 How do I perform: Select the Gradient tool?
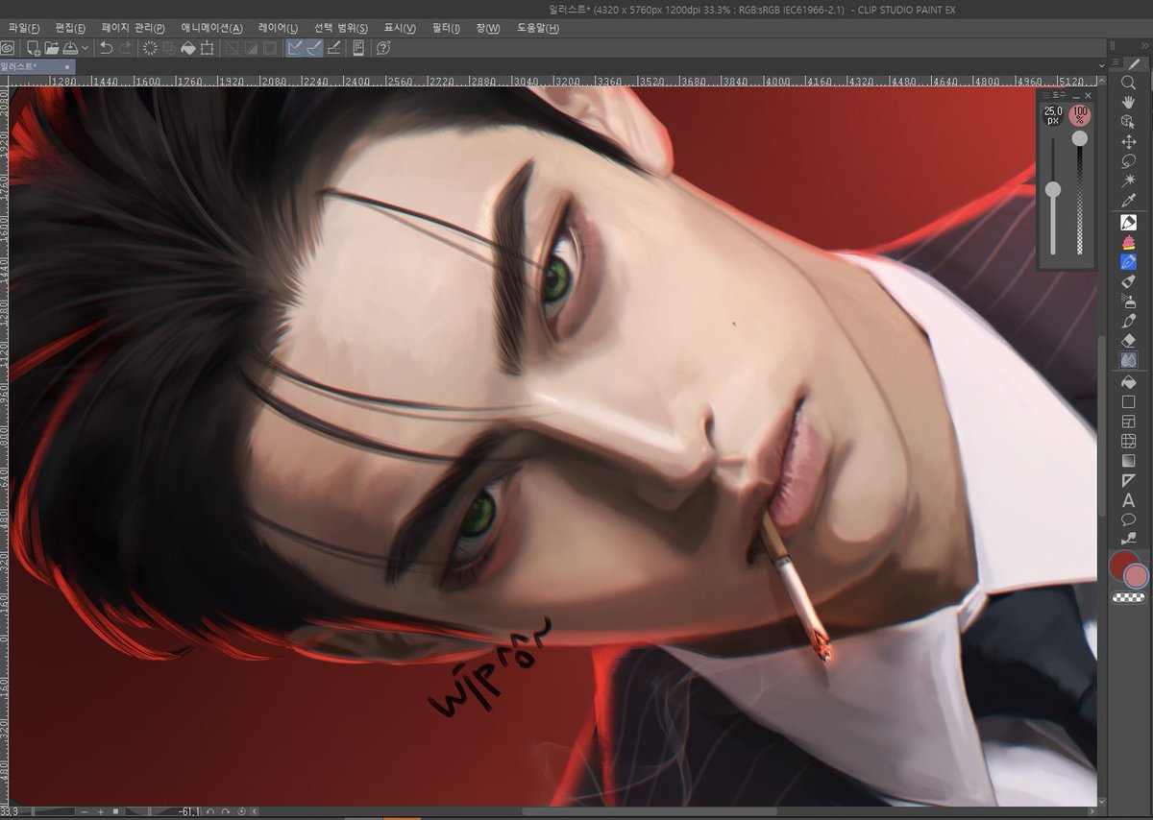point(1129,460)
